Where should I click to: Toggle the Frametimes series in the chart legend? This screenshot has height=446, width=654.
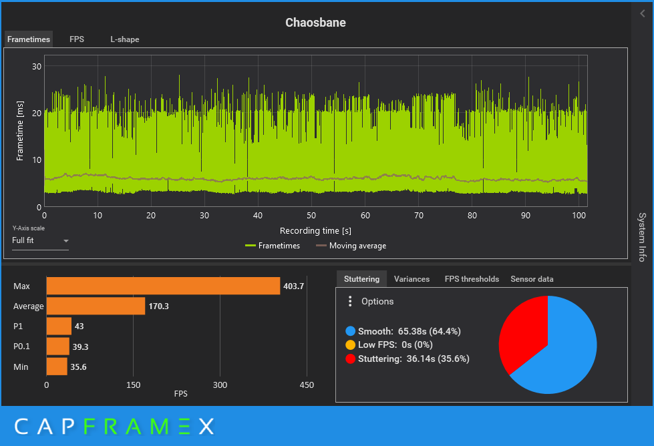pyautogui.click(x=273, y=246)
